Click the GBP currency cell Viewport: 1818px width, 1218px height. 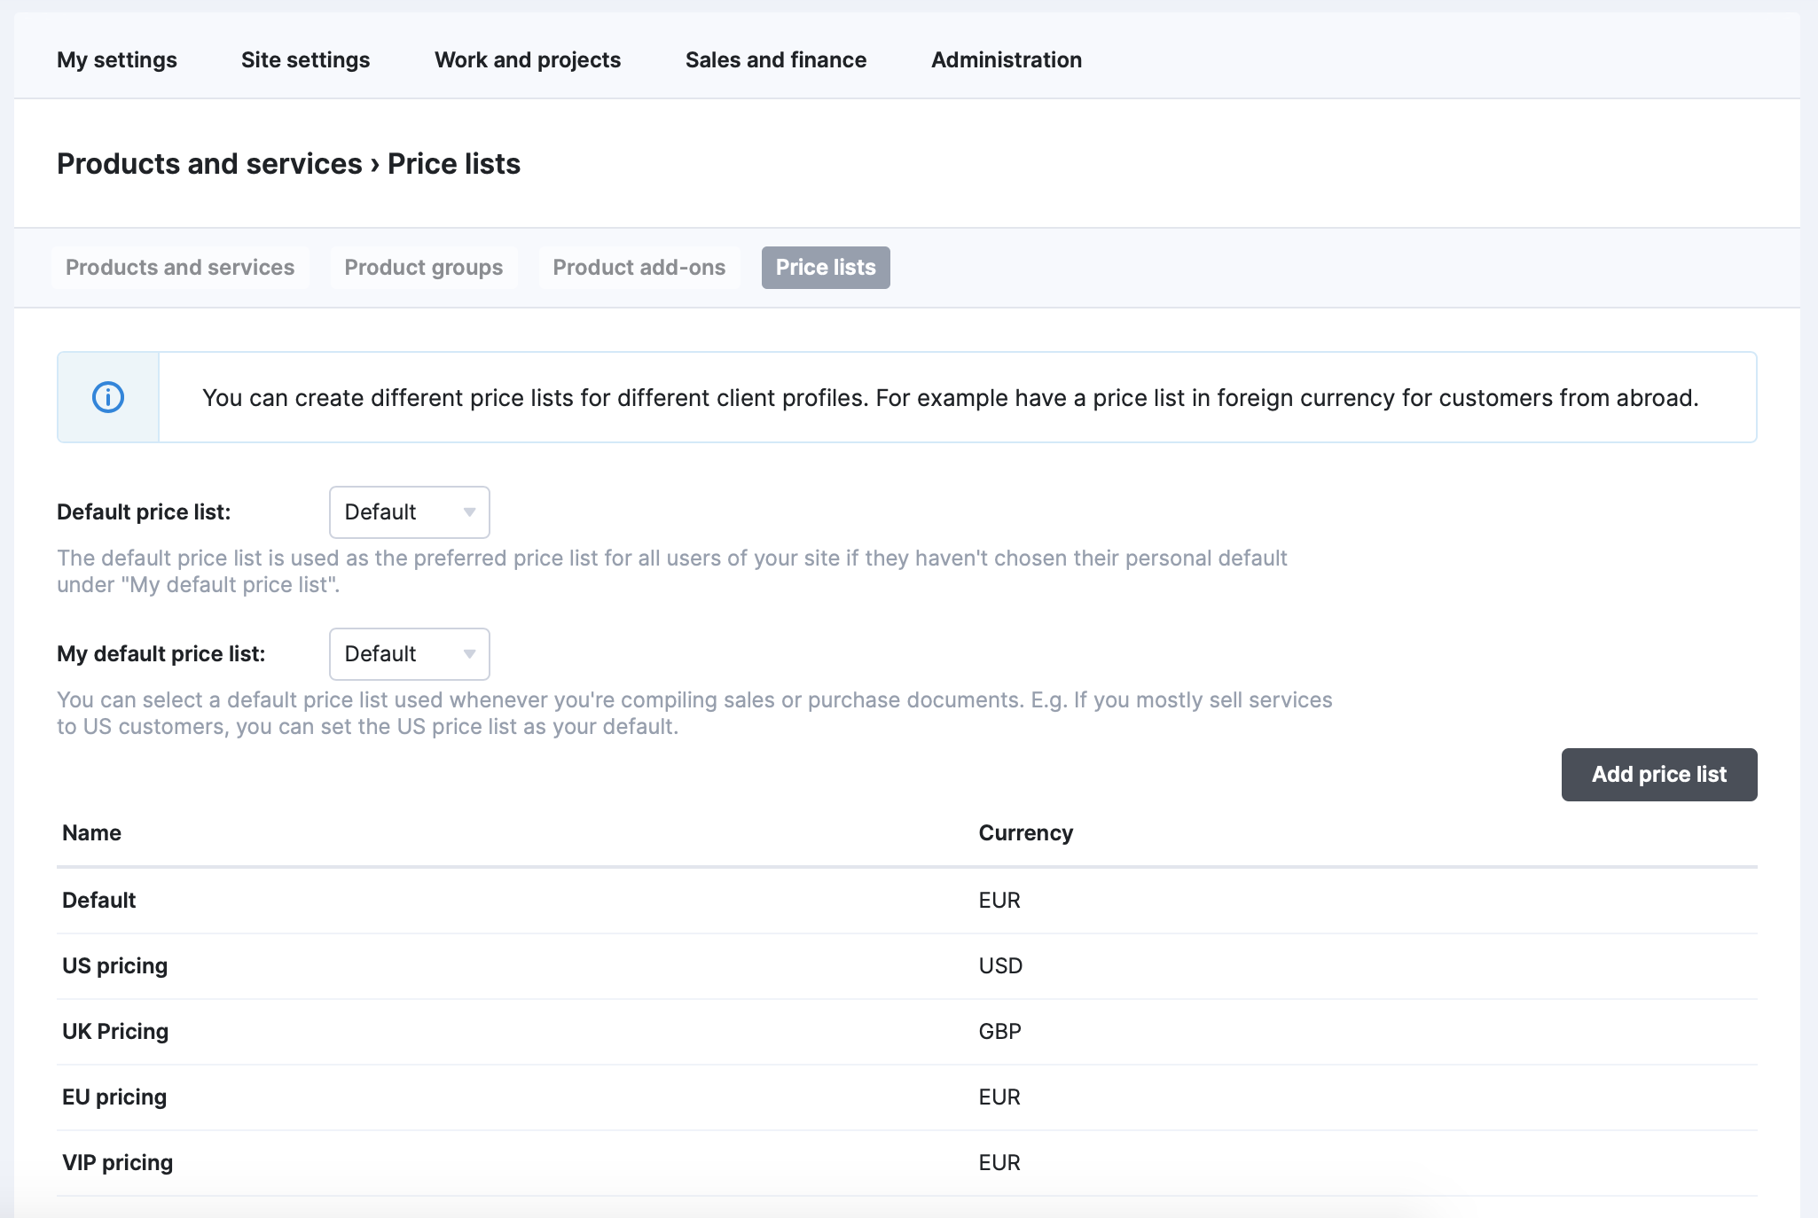[1000, 1032]
